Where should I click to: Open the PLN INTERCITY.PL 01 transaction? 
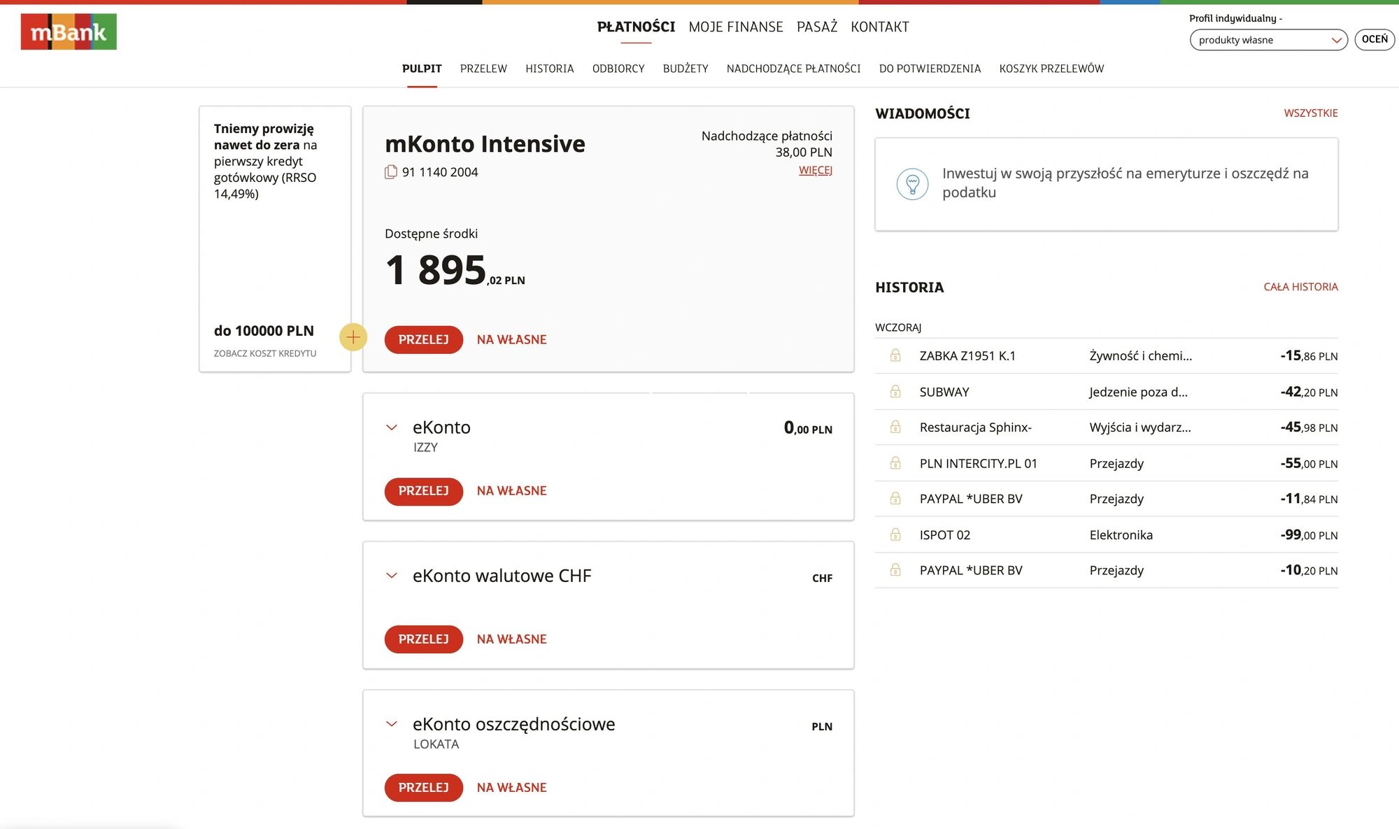pos(1107,463)
